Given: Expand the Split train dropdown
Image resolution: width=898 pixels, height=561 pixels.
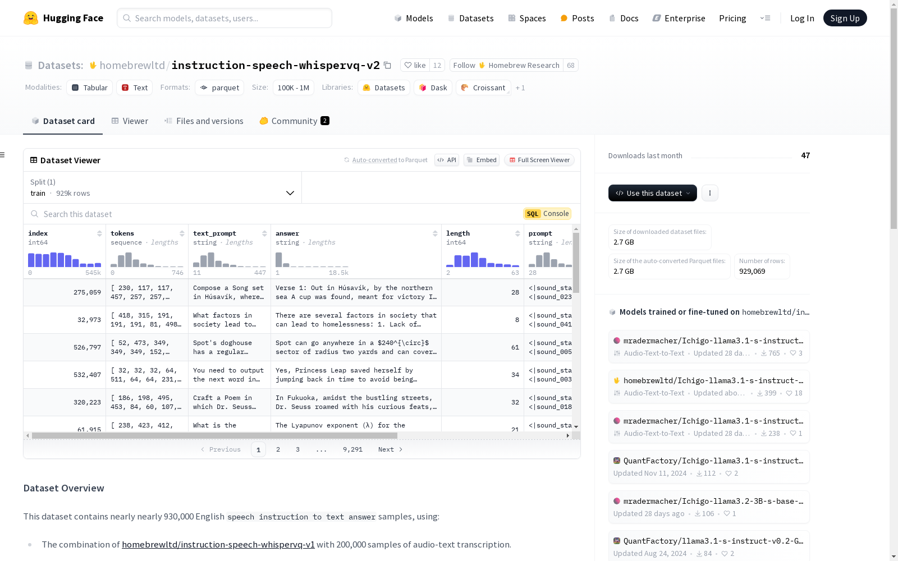Looking at the screenshot, I should click(x=162, y=187).
